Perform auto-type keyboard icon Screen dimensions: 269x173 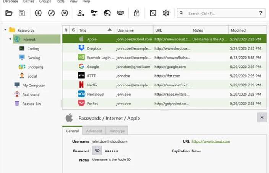coord(120,13)
